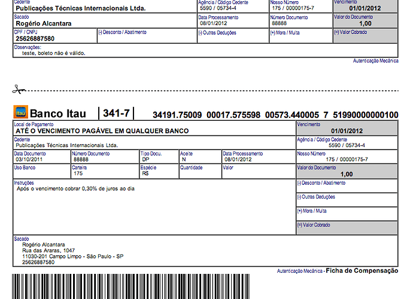Screen dimensions: 413x299
Task: Select "25626887580" below the Campo Limpo address
Action: pos(38,262)
